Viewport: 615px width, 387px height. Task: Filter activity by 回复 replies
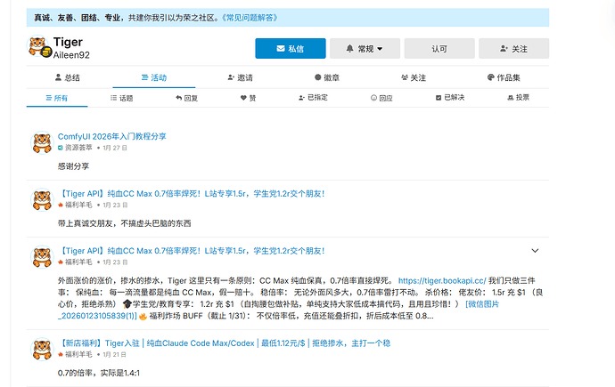click(x=186, y=98)
